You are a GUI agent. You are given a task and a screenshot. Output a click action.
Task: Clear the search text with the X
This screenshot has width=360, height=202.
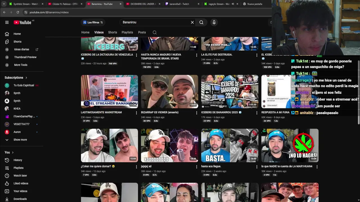192,22
